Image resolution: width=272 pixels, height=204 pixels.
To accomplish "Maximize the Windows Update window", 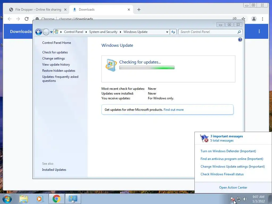I will (229, 25).
